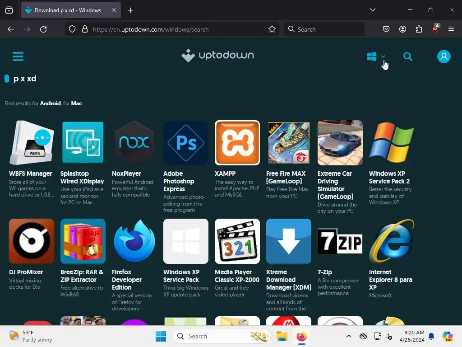Open the NoxPlayer app icon
This screenshot has width=462, height=347.
(x=134, y=142)
